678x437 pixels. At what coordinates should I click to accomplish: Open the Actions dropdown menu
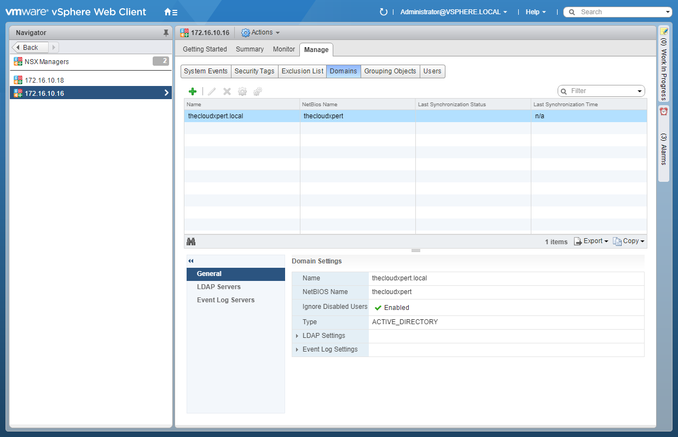(260, 33)
